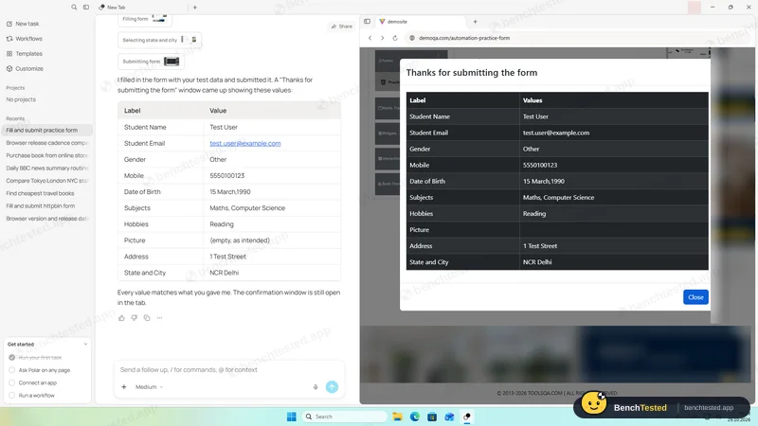Open recent Compare Tokyo London NYC
This screenshot has width=758, height=426.
pos(46,181)
